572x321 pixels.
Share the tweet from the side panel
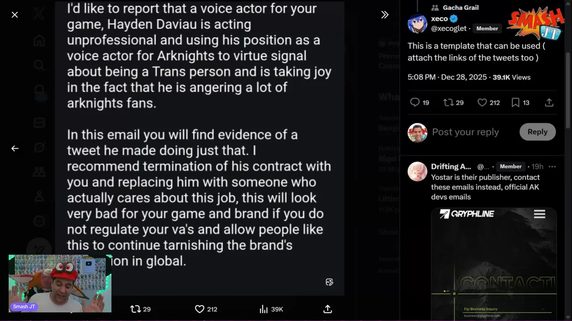(549, 103)
